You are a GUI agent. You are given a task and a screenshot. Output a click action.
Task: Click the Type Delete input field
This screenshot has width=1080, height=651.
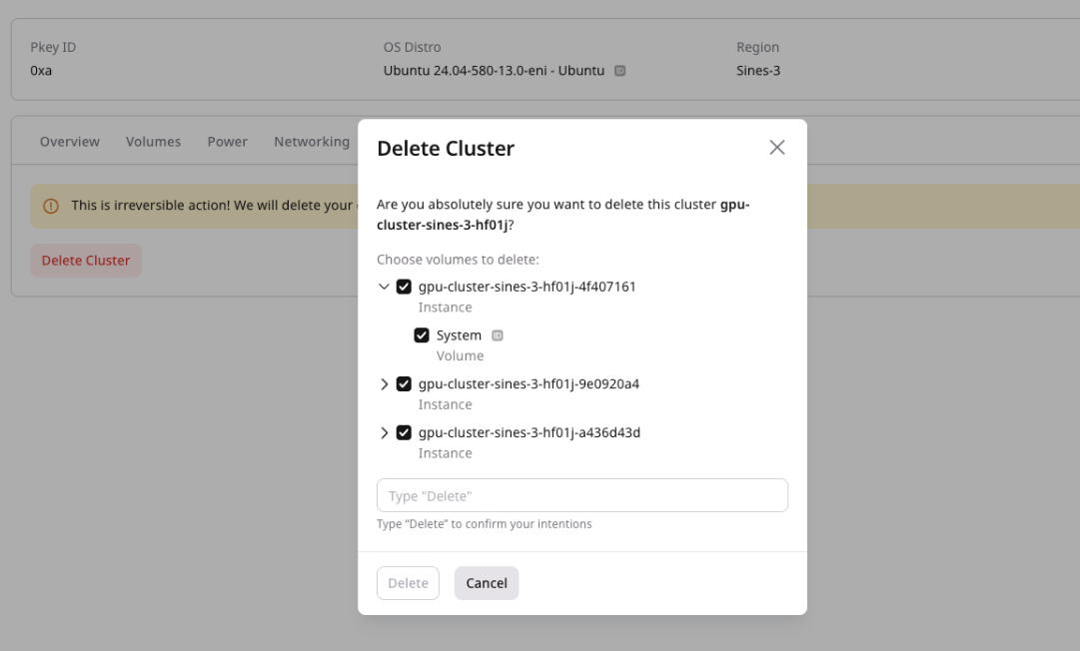(x=582, y=494)
